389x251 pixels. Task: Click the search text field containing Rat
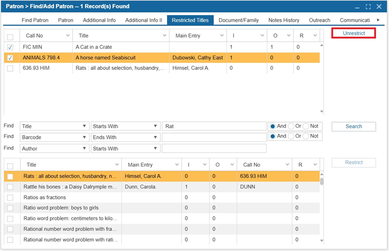pos(214,126)
